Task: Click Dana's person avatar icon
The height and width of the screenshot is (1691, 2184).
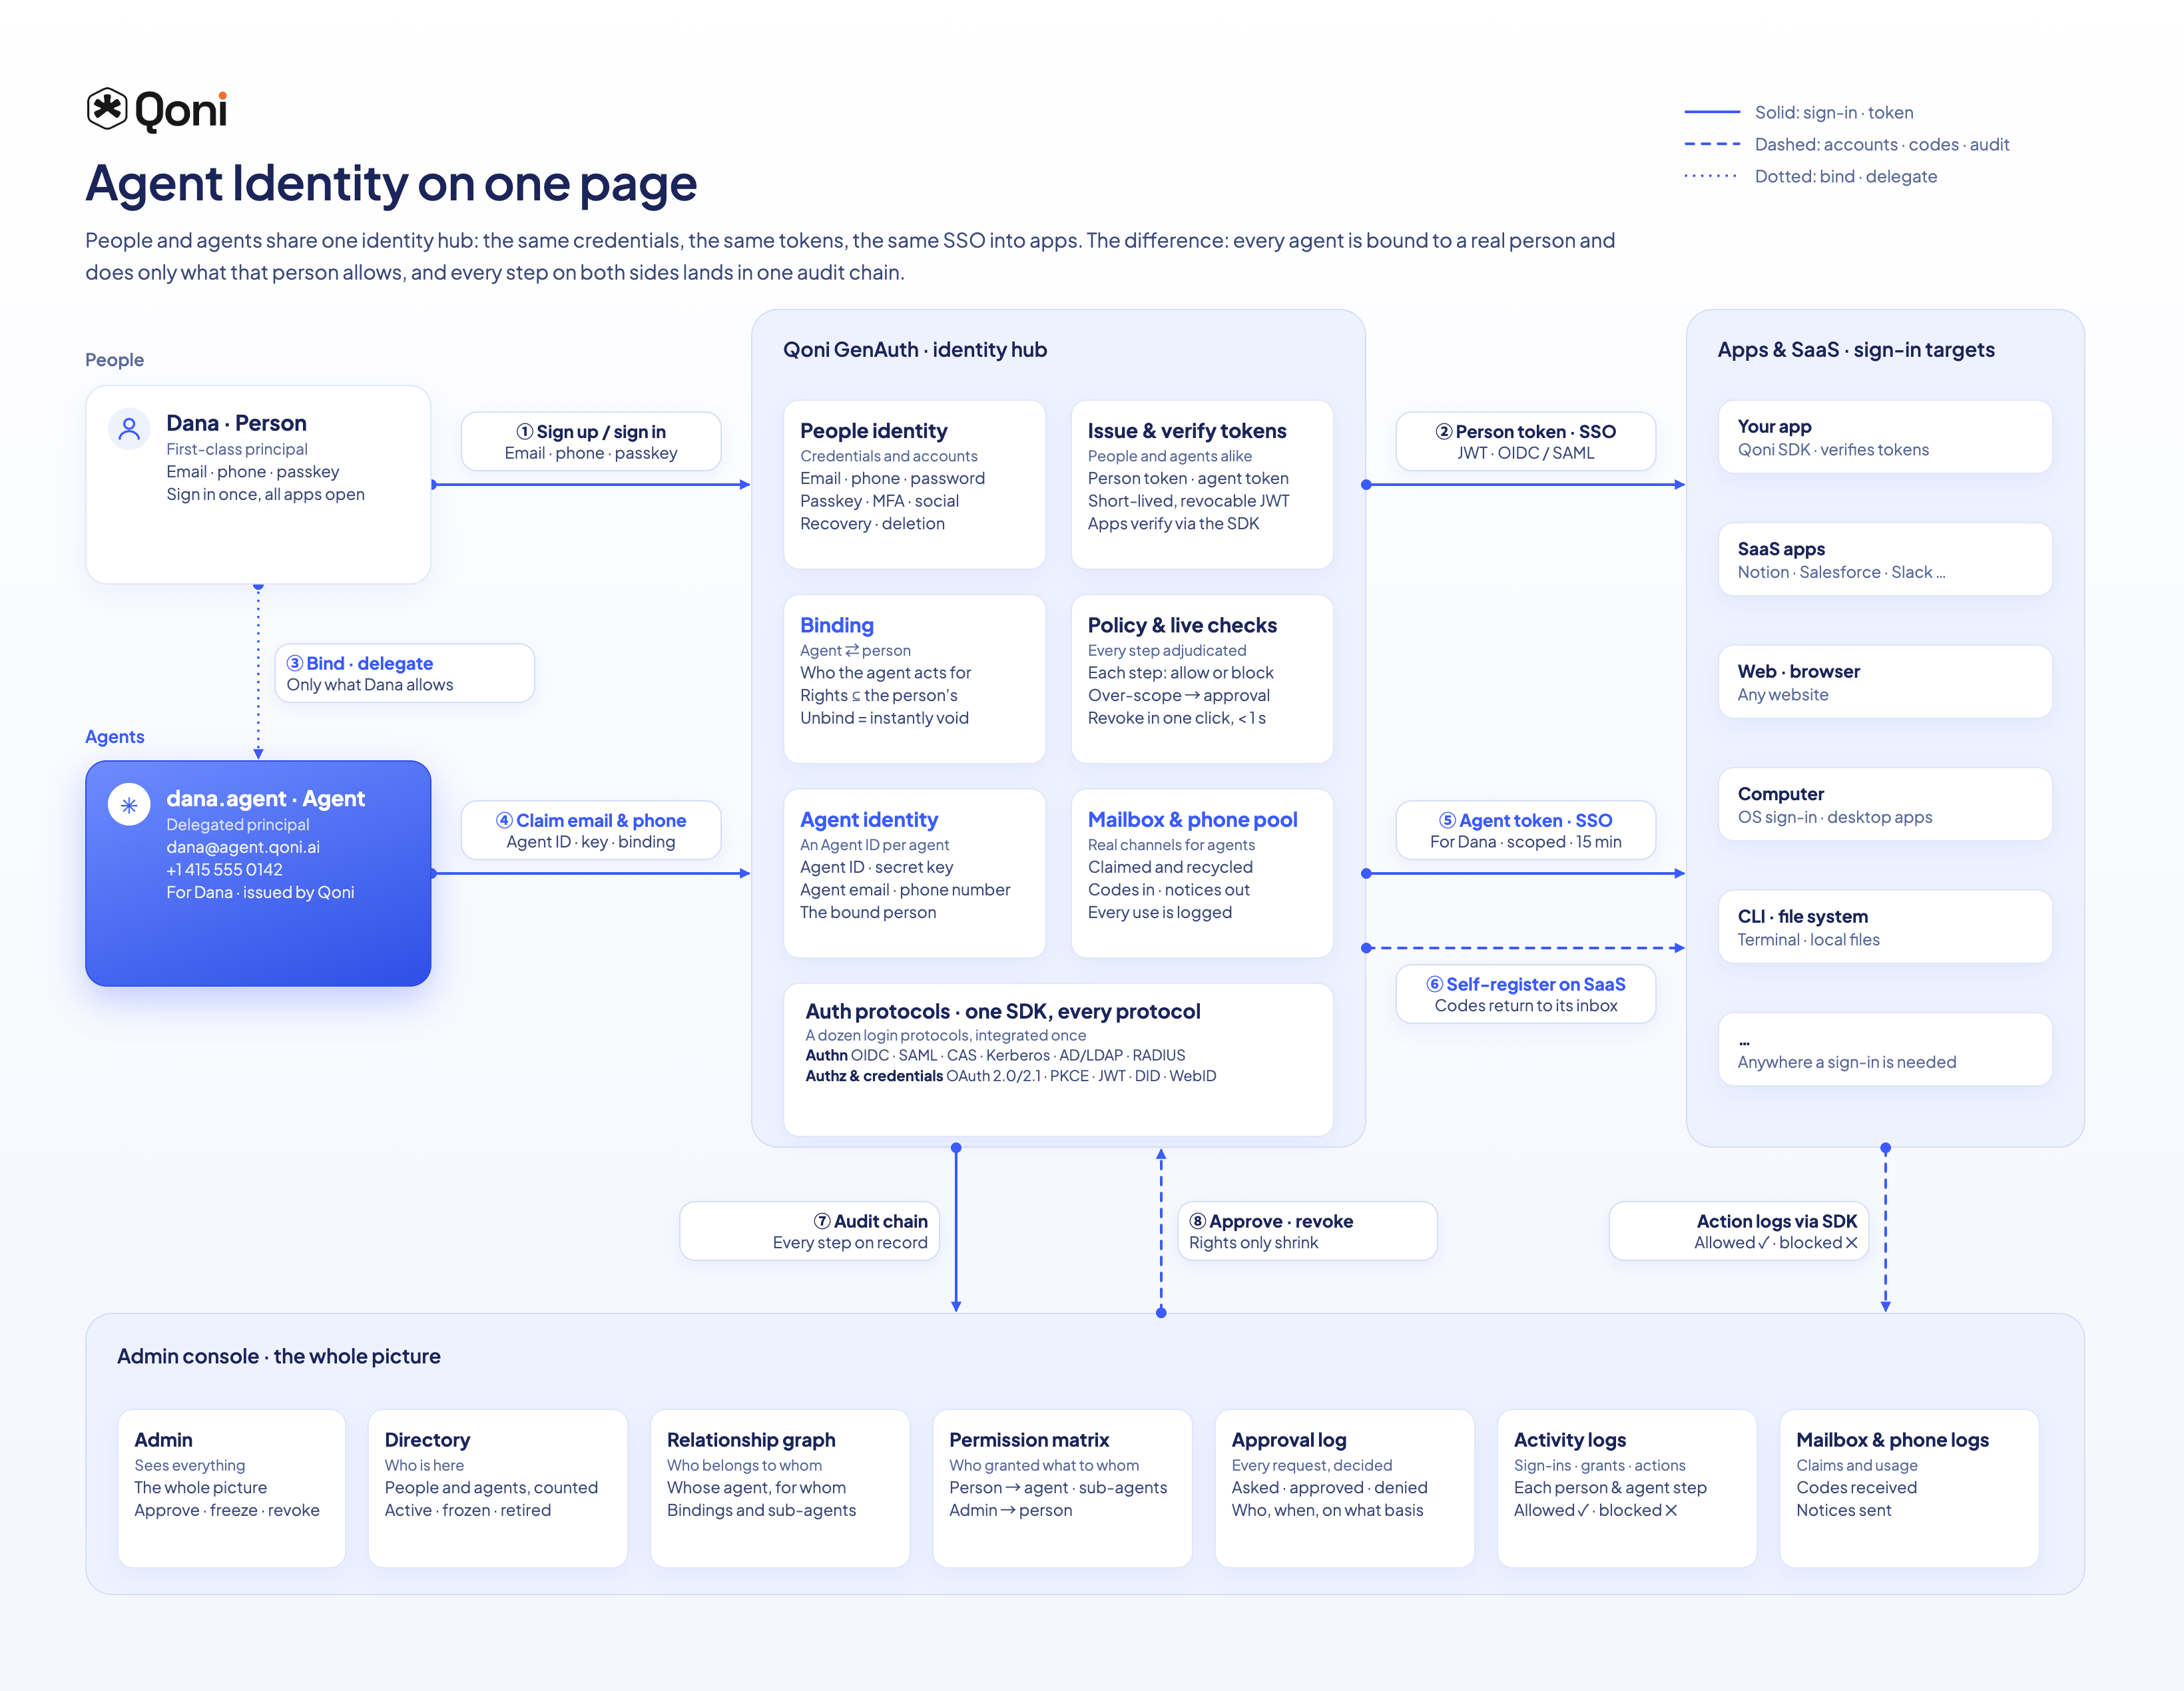Action: pos(129,429)
